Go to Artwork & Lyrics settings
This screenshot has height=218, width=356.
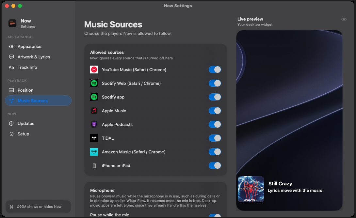pyautogui.click(x=38, y=57)
